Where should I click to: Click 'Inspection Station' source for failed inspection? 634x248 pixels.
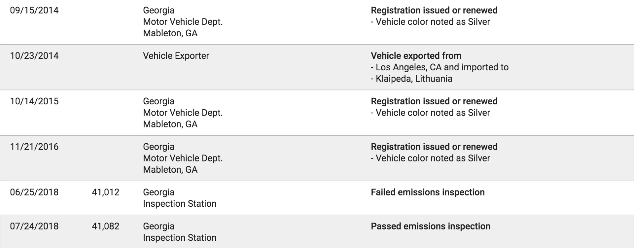[x=180, y=204]
